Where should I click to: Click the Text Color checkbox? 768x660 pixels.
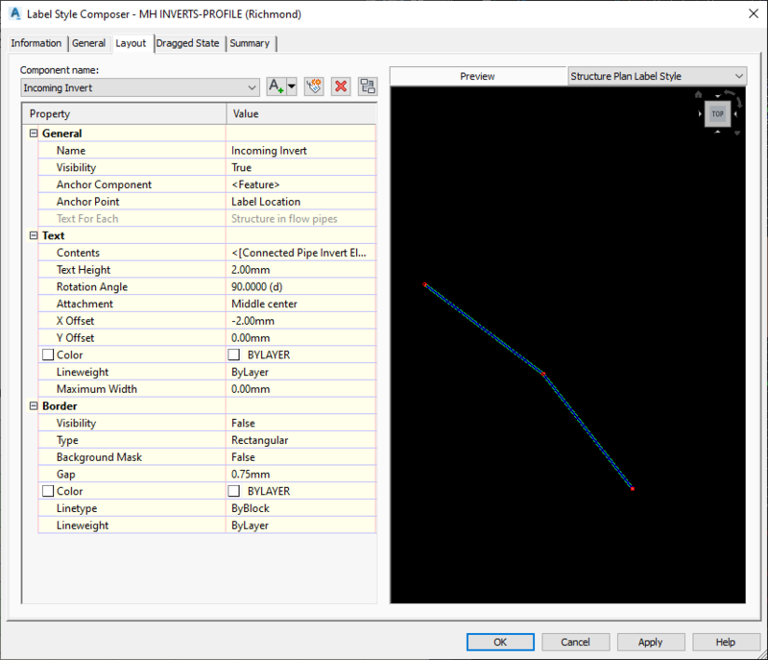pos(47,355)
